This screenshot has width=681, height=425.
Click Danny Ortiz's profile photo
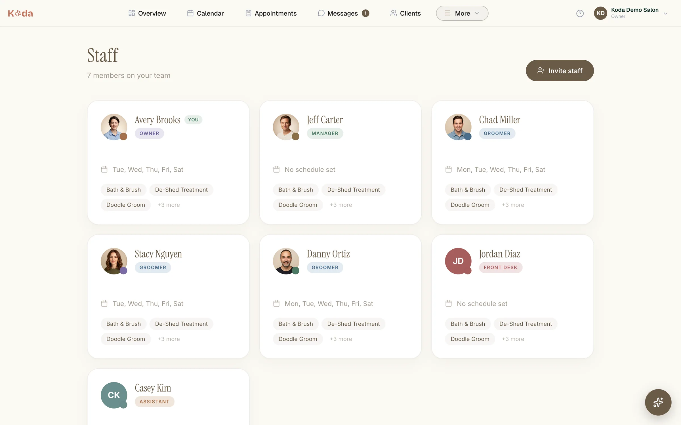click(286, 261)
